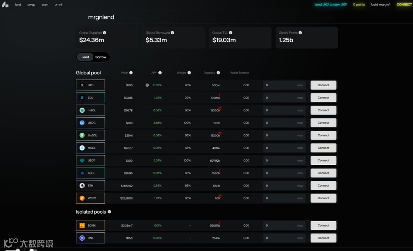Switch to Borrow mode
This screenshot has width=413, height=251.
[x=101, y=57]
